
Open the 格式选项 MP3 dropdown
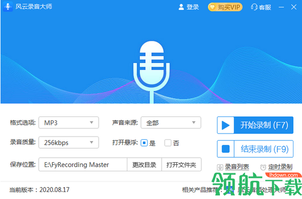coord(68,122)
